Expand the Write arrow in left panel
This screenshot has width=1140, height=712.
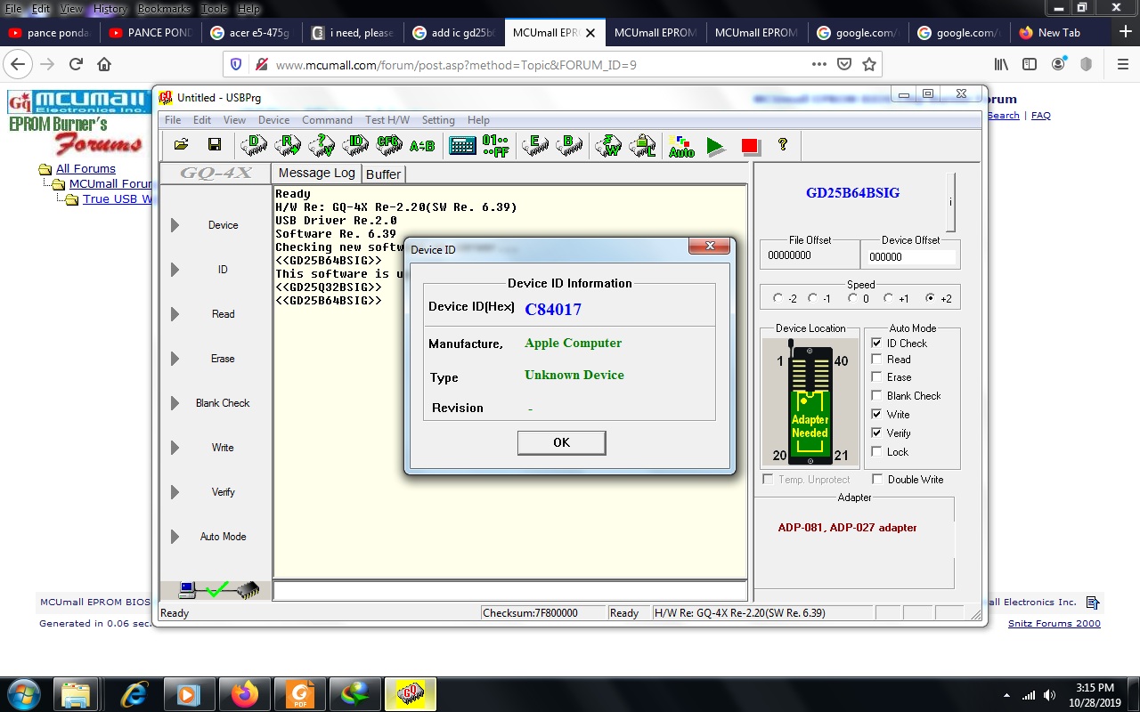(175, 448)
